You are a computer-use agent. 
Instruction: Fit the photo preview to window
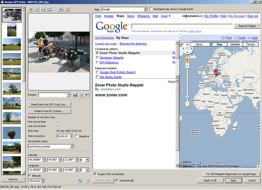click(49, 9)
